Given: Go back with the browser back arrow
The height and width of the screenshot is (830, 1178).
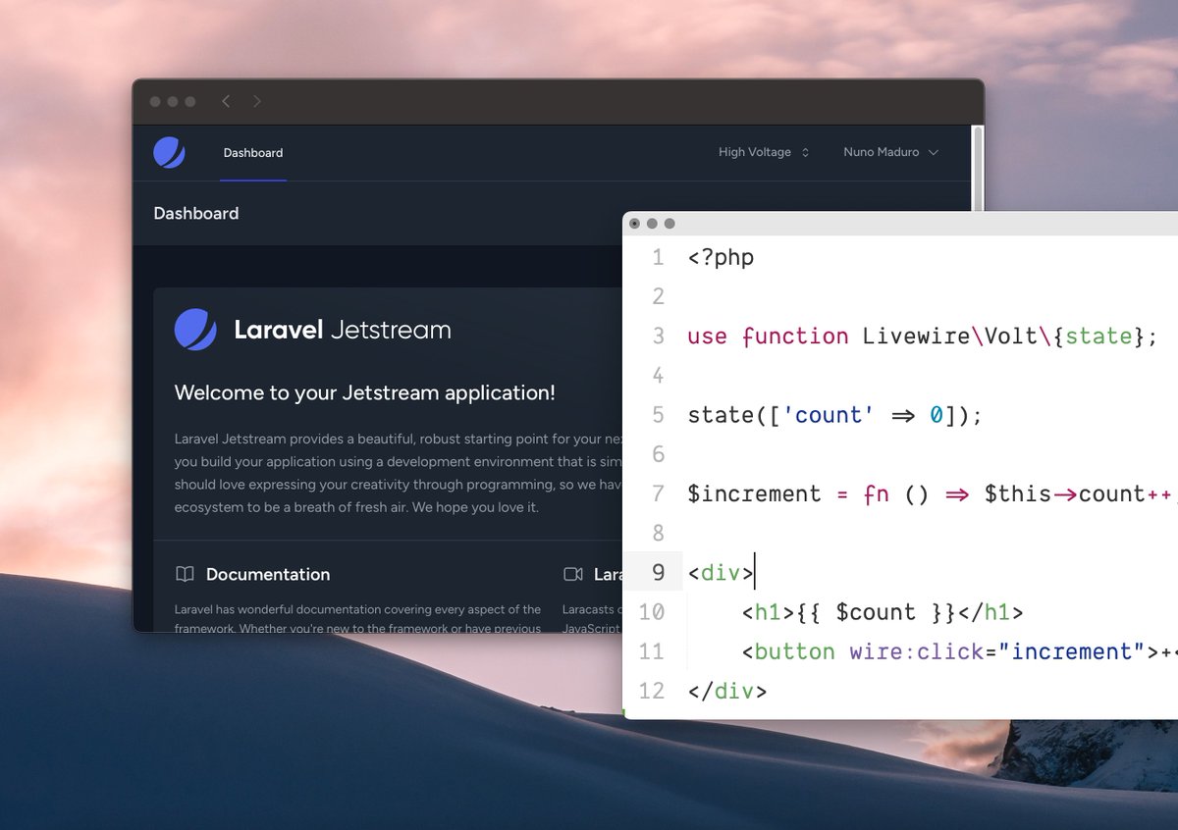Looking at the screenshot, I should (x=226, y=101).
